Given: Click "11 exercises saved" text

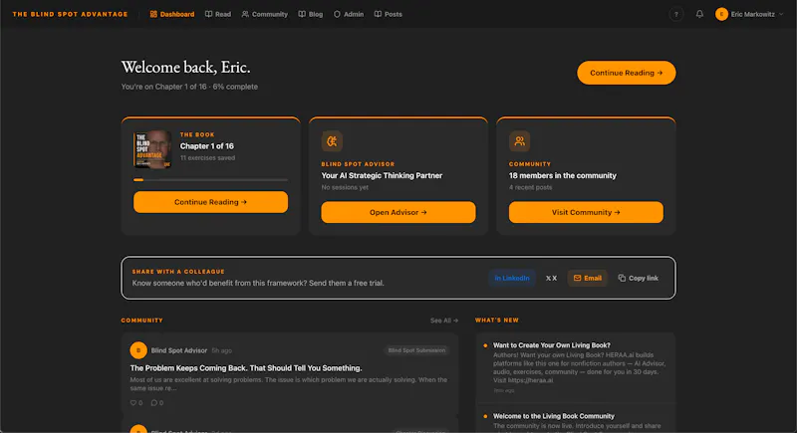Looking at the screenshot, I should [207, 158].
